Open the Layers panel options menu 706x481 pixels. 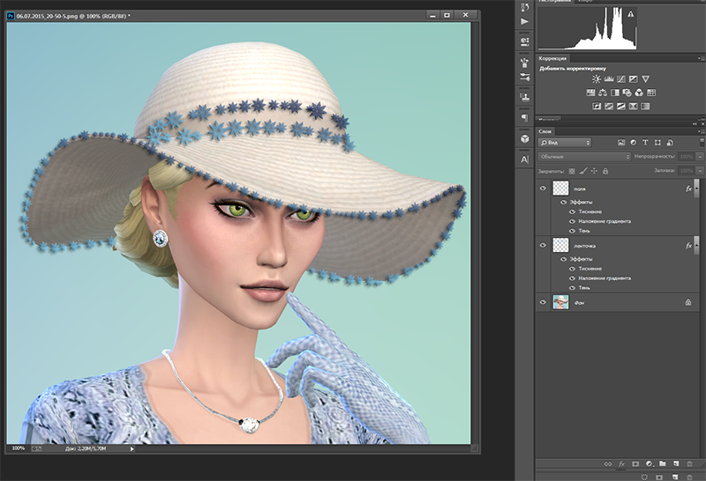pos(701,131)
